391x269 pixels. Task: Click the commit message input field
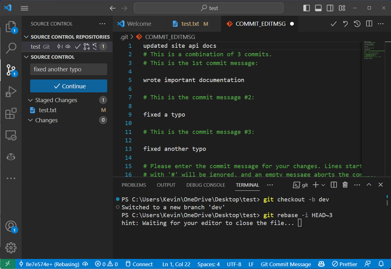pyautogui.click(x=69, y=69)
